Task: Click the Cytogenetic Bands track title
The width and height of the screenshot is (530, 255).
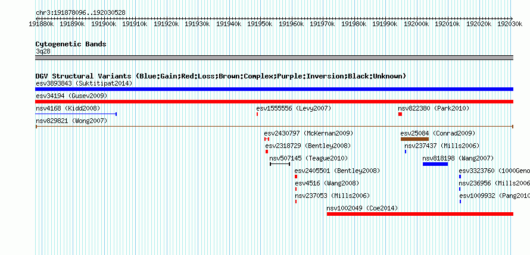Action: click(x=71, y=44)
